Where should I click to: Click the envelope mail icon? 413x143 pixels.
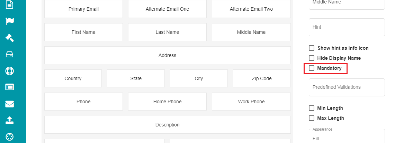point(9,104)
